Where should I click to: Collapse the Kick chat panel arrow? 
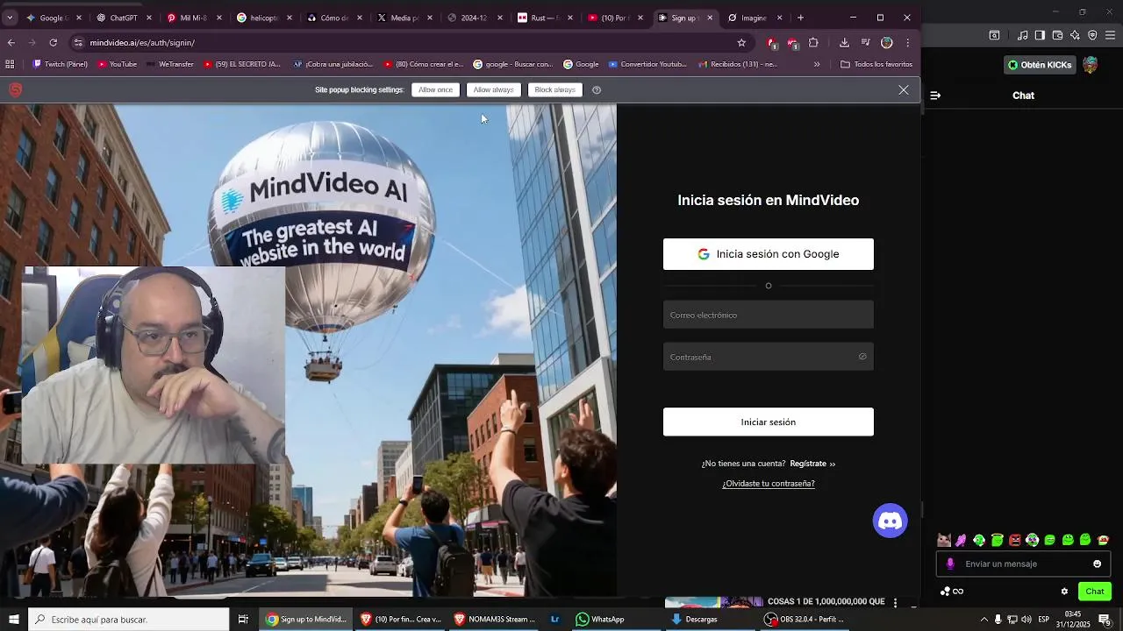click(935, 96)
